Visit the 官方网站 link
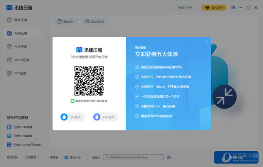The width and height of the screenshot is (263, 167). tap(12, 157)
